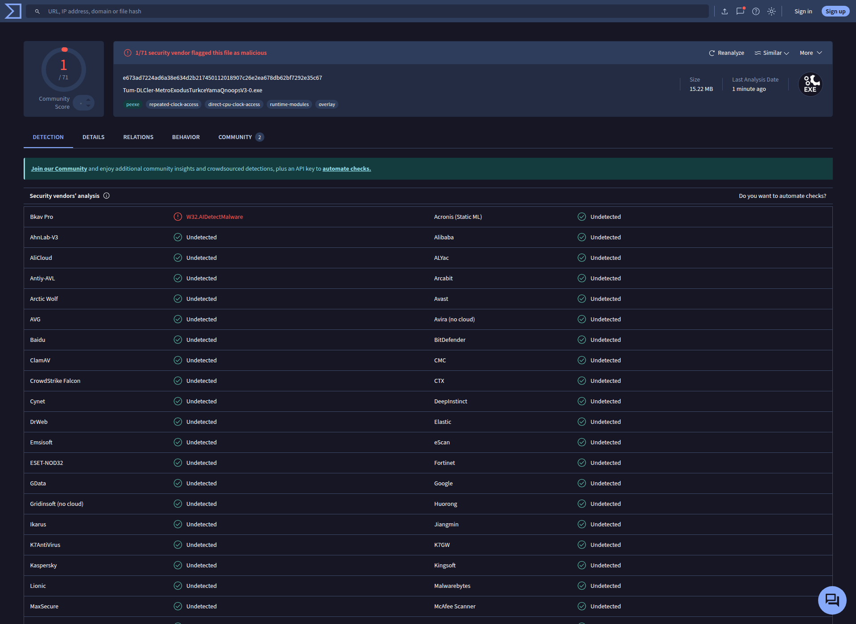Screen dimensions: 856x624
Task: Upvote the community score with up arrow
Action: (88, 100)
